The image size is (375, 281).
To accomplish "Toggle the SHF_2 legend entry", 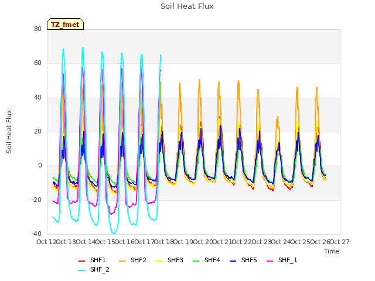I will [94, 269].
